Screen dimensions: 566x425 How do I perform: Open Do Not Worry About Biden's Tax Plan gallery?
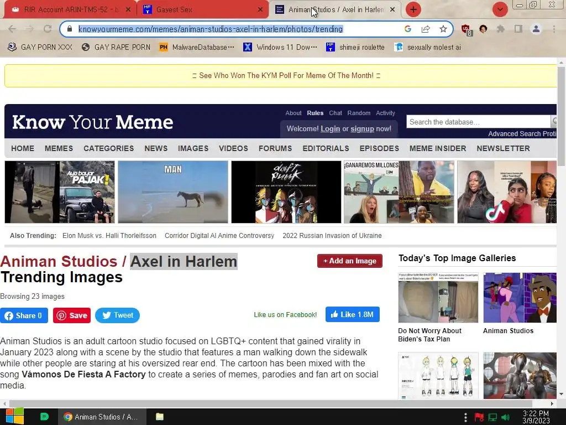pyautogui.click(x=438, y=308)
